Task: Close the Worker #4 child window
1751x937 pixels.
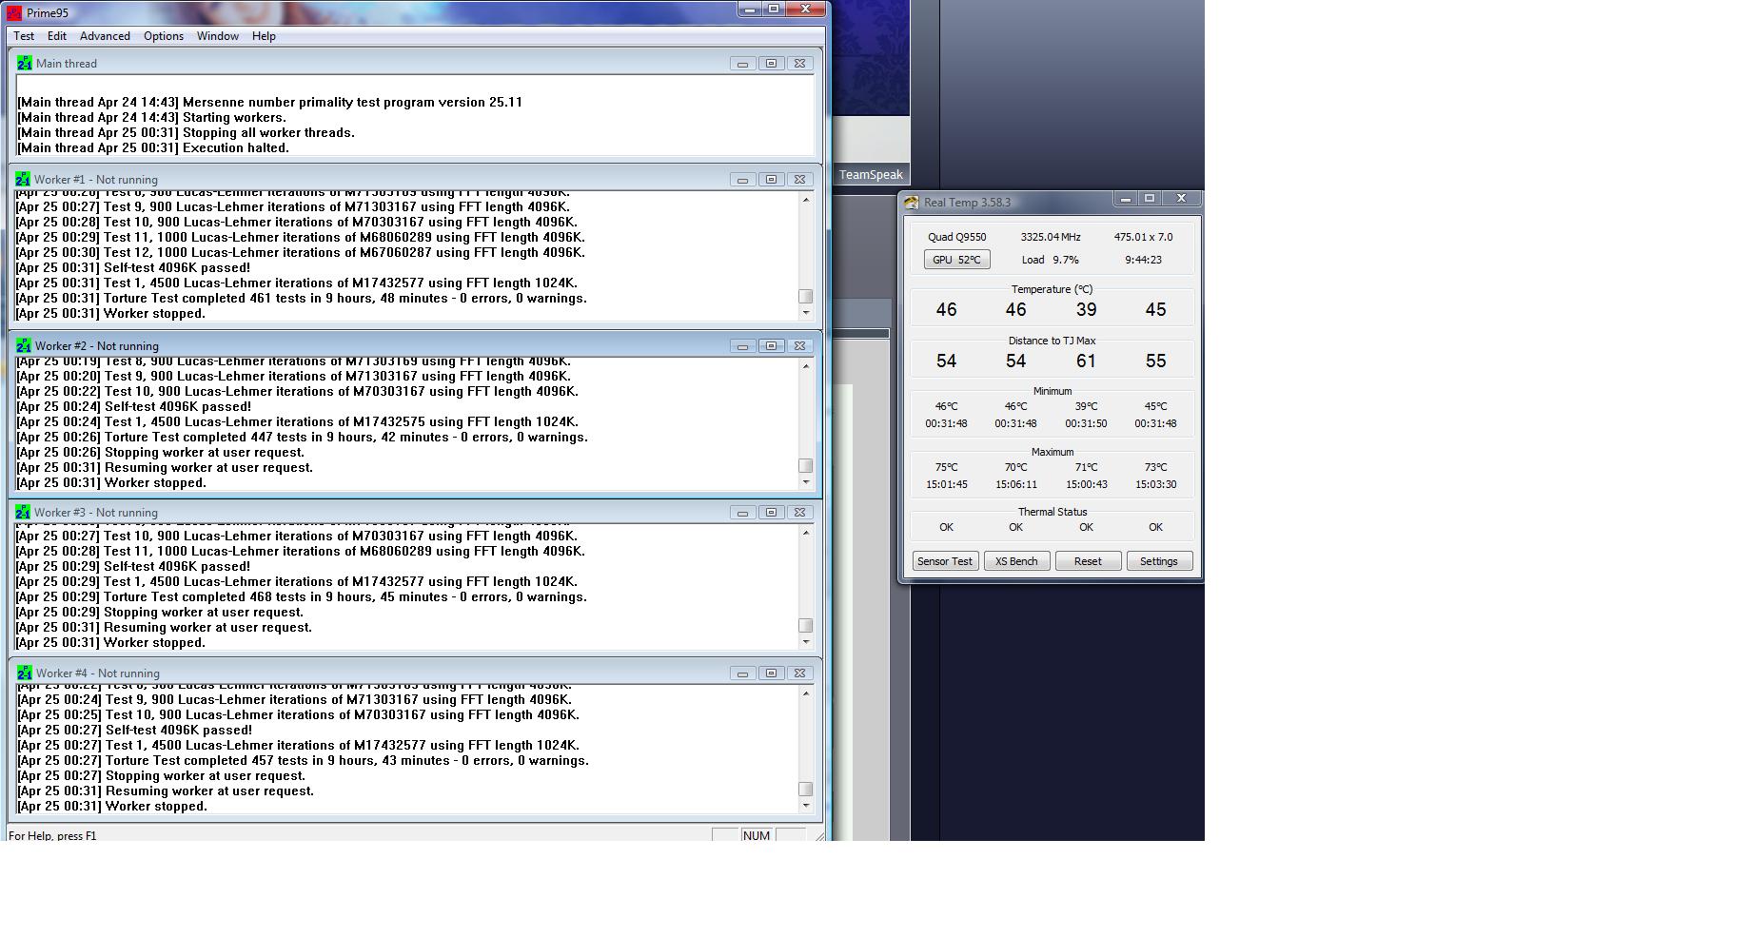Action: click(x=800, y=673)
